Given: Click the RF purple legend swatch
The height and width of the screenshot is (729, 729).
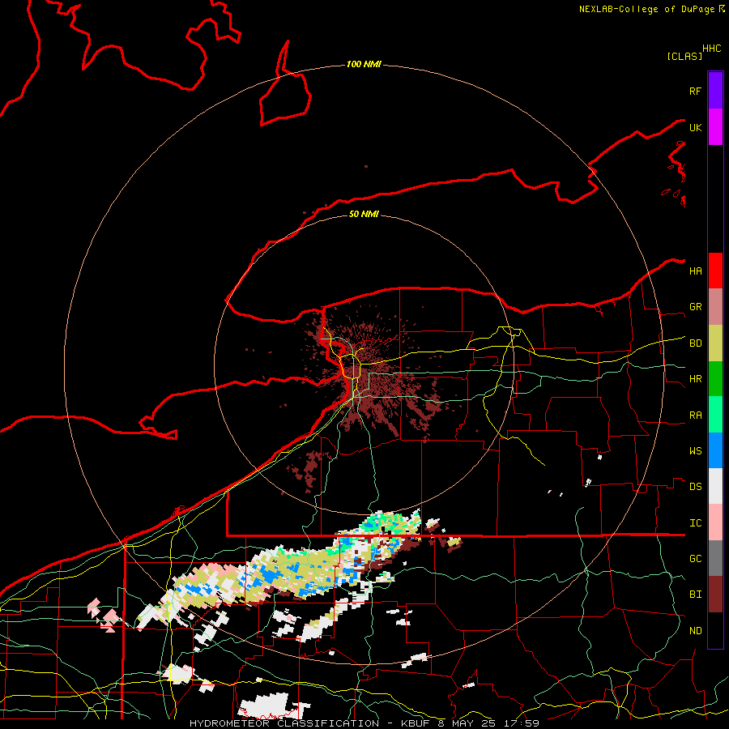Looking at the screenshot, I should (715, 91).
